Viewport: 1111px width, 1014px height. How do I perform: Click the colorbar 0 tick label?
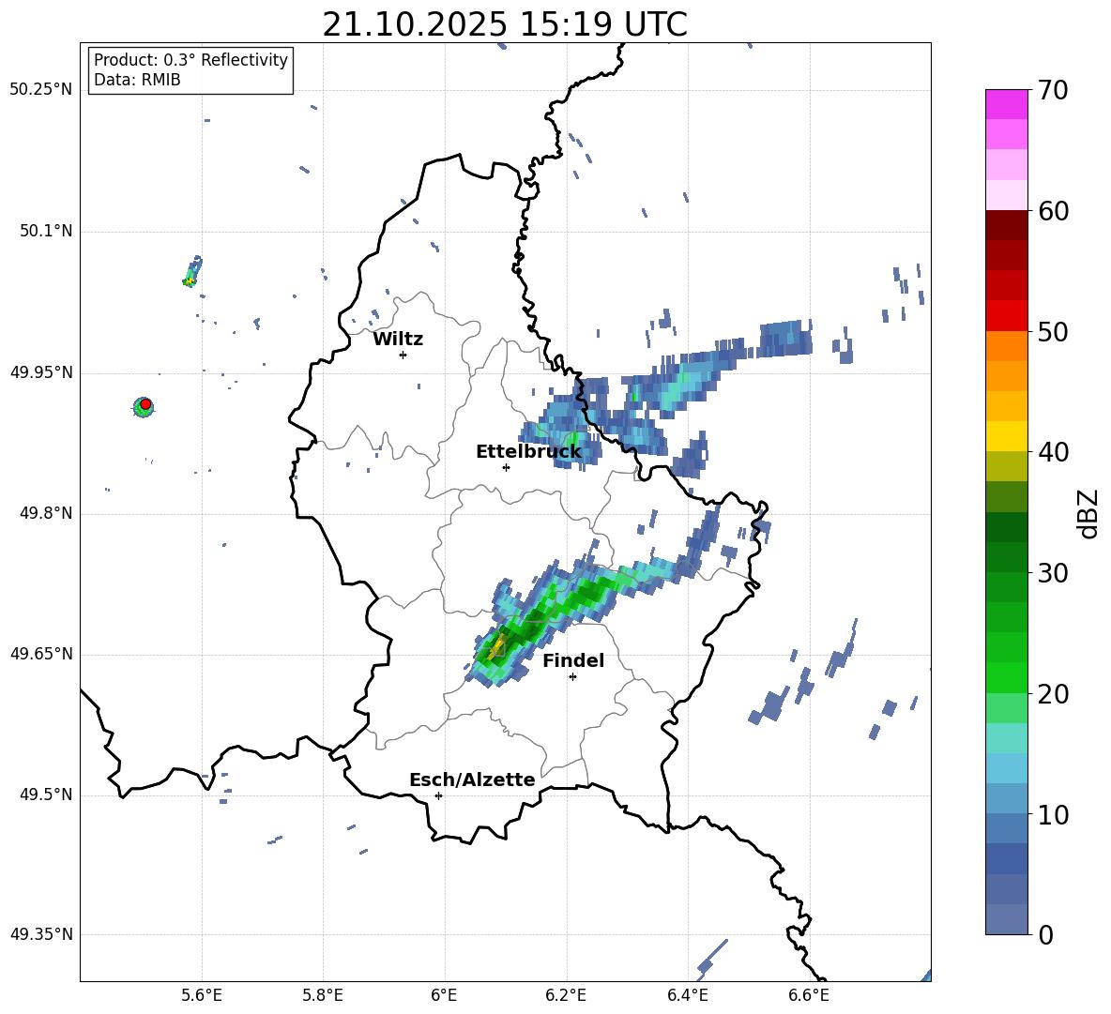point(1045,934)
